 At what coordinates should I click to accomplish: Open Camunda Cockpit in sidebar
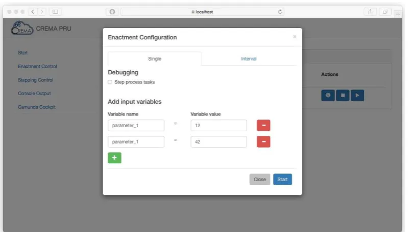tap(37, 107)
